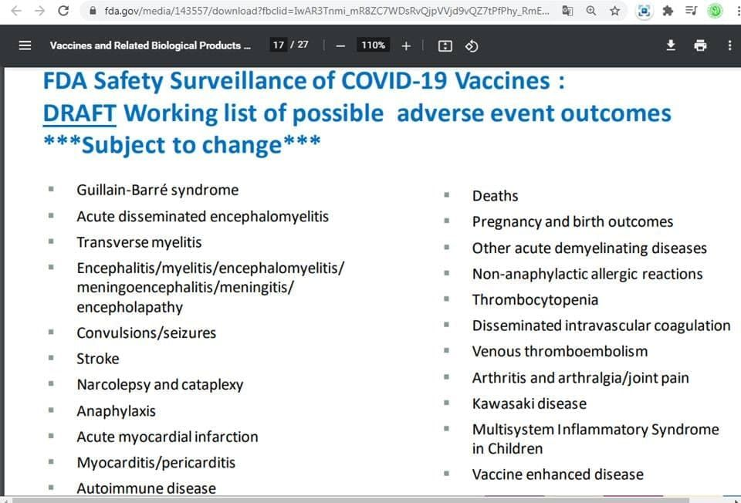Bookmark this page with the star icon

coord(614,10)
